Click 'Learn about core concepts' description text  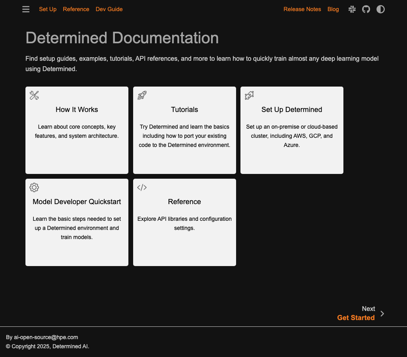point(77,131)
